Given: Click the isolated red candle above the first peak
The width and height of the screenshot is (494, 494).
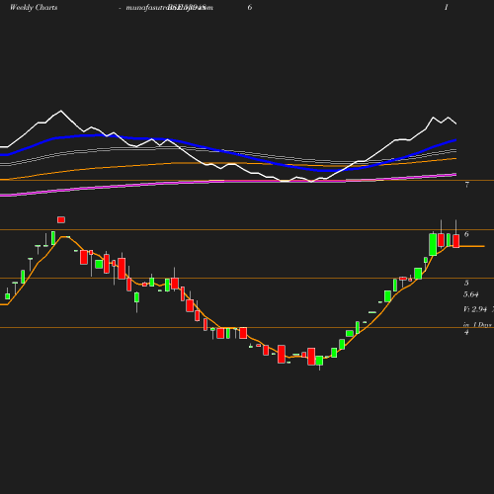Looking at the screenshot, I should click(61, 219).
